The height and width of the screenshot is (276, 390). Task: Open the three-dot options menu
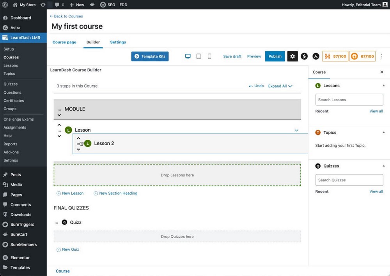pos(382,56)
